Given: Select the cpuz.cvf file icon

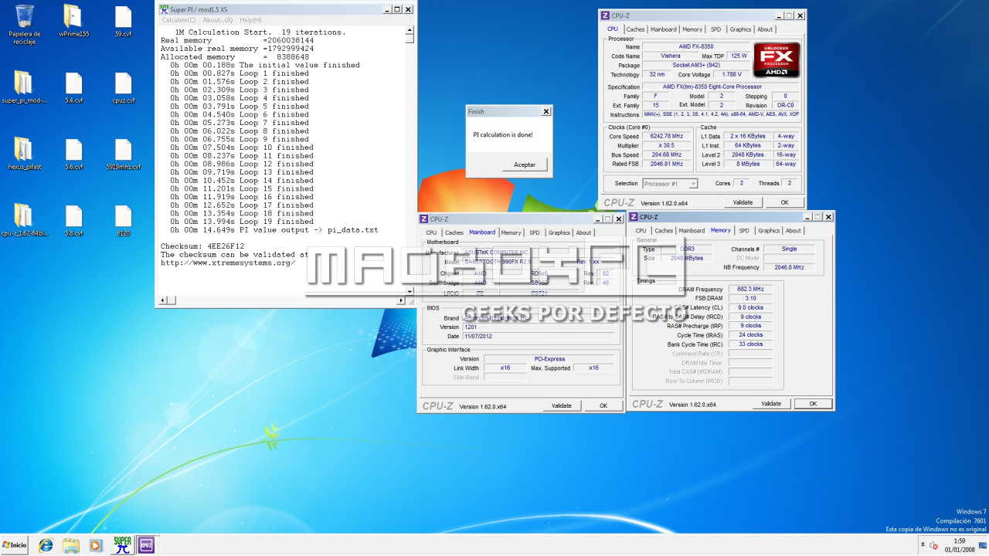Looking at the screenshot, I should [x=124, y=88].
